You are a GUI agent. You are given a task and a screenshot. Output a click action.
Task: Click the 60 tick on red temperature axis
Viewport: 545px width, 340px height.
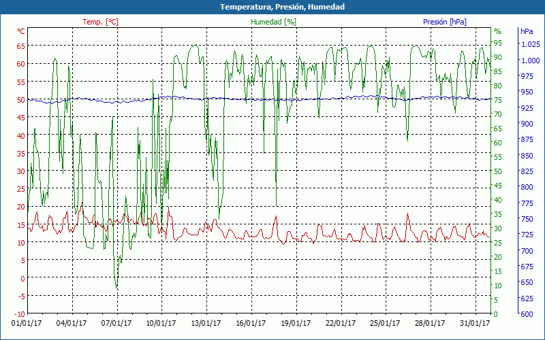(21, 64)
